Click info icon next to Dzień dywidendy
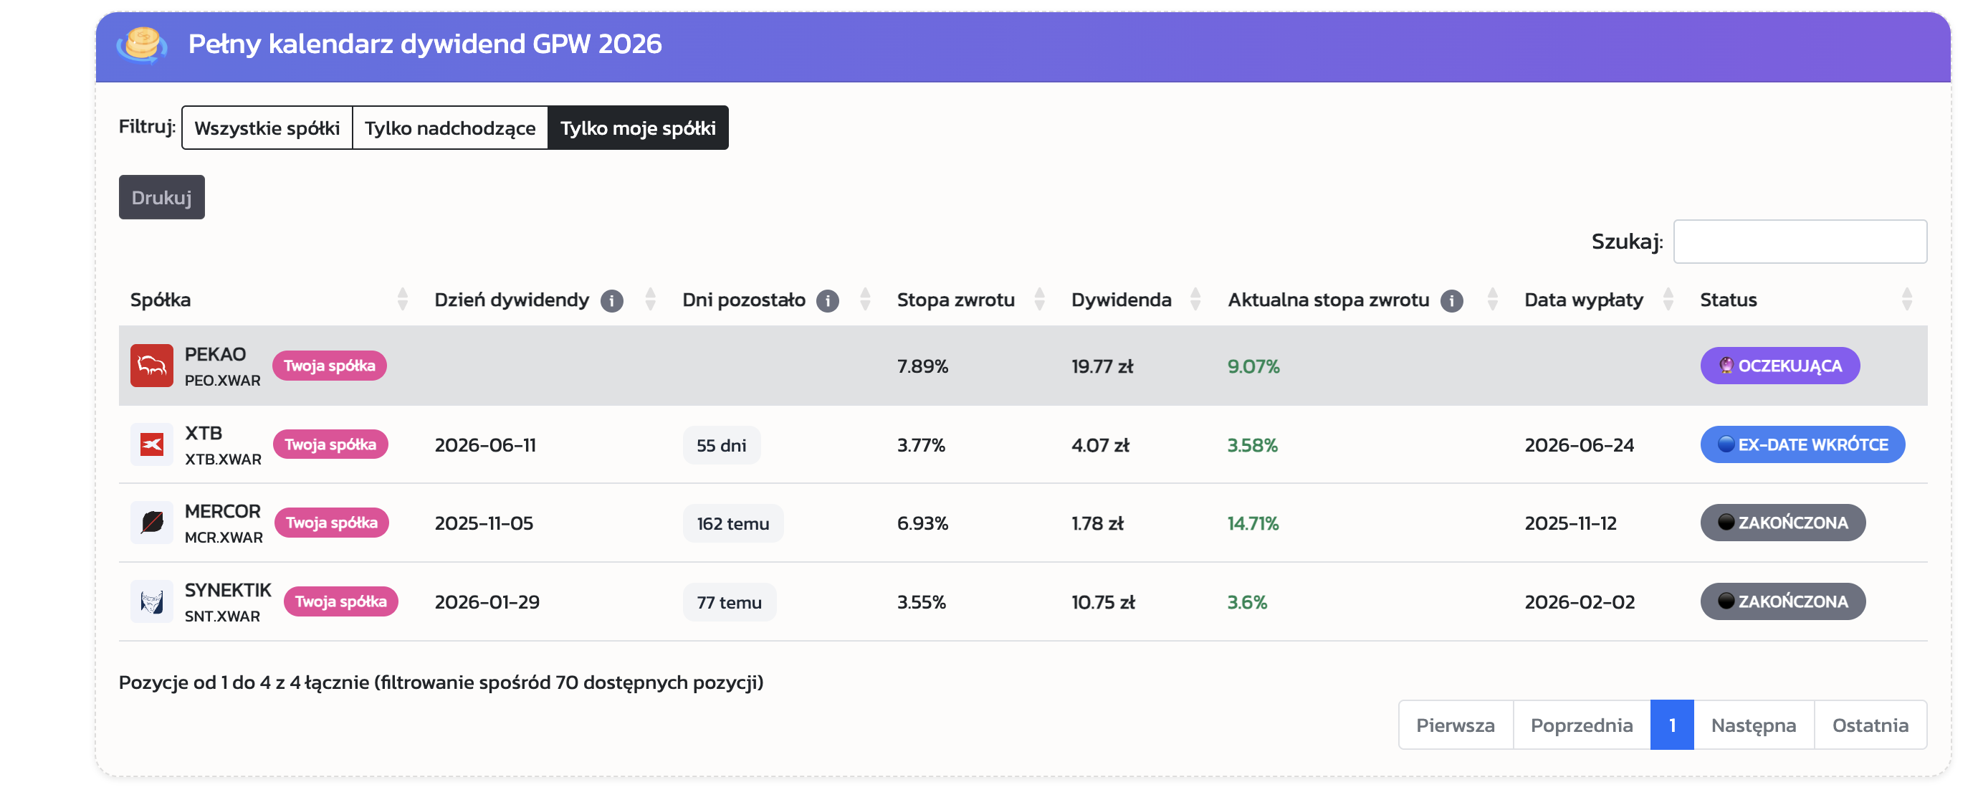The width and height of the screenshot is (1978, 800). 611,300
